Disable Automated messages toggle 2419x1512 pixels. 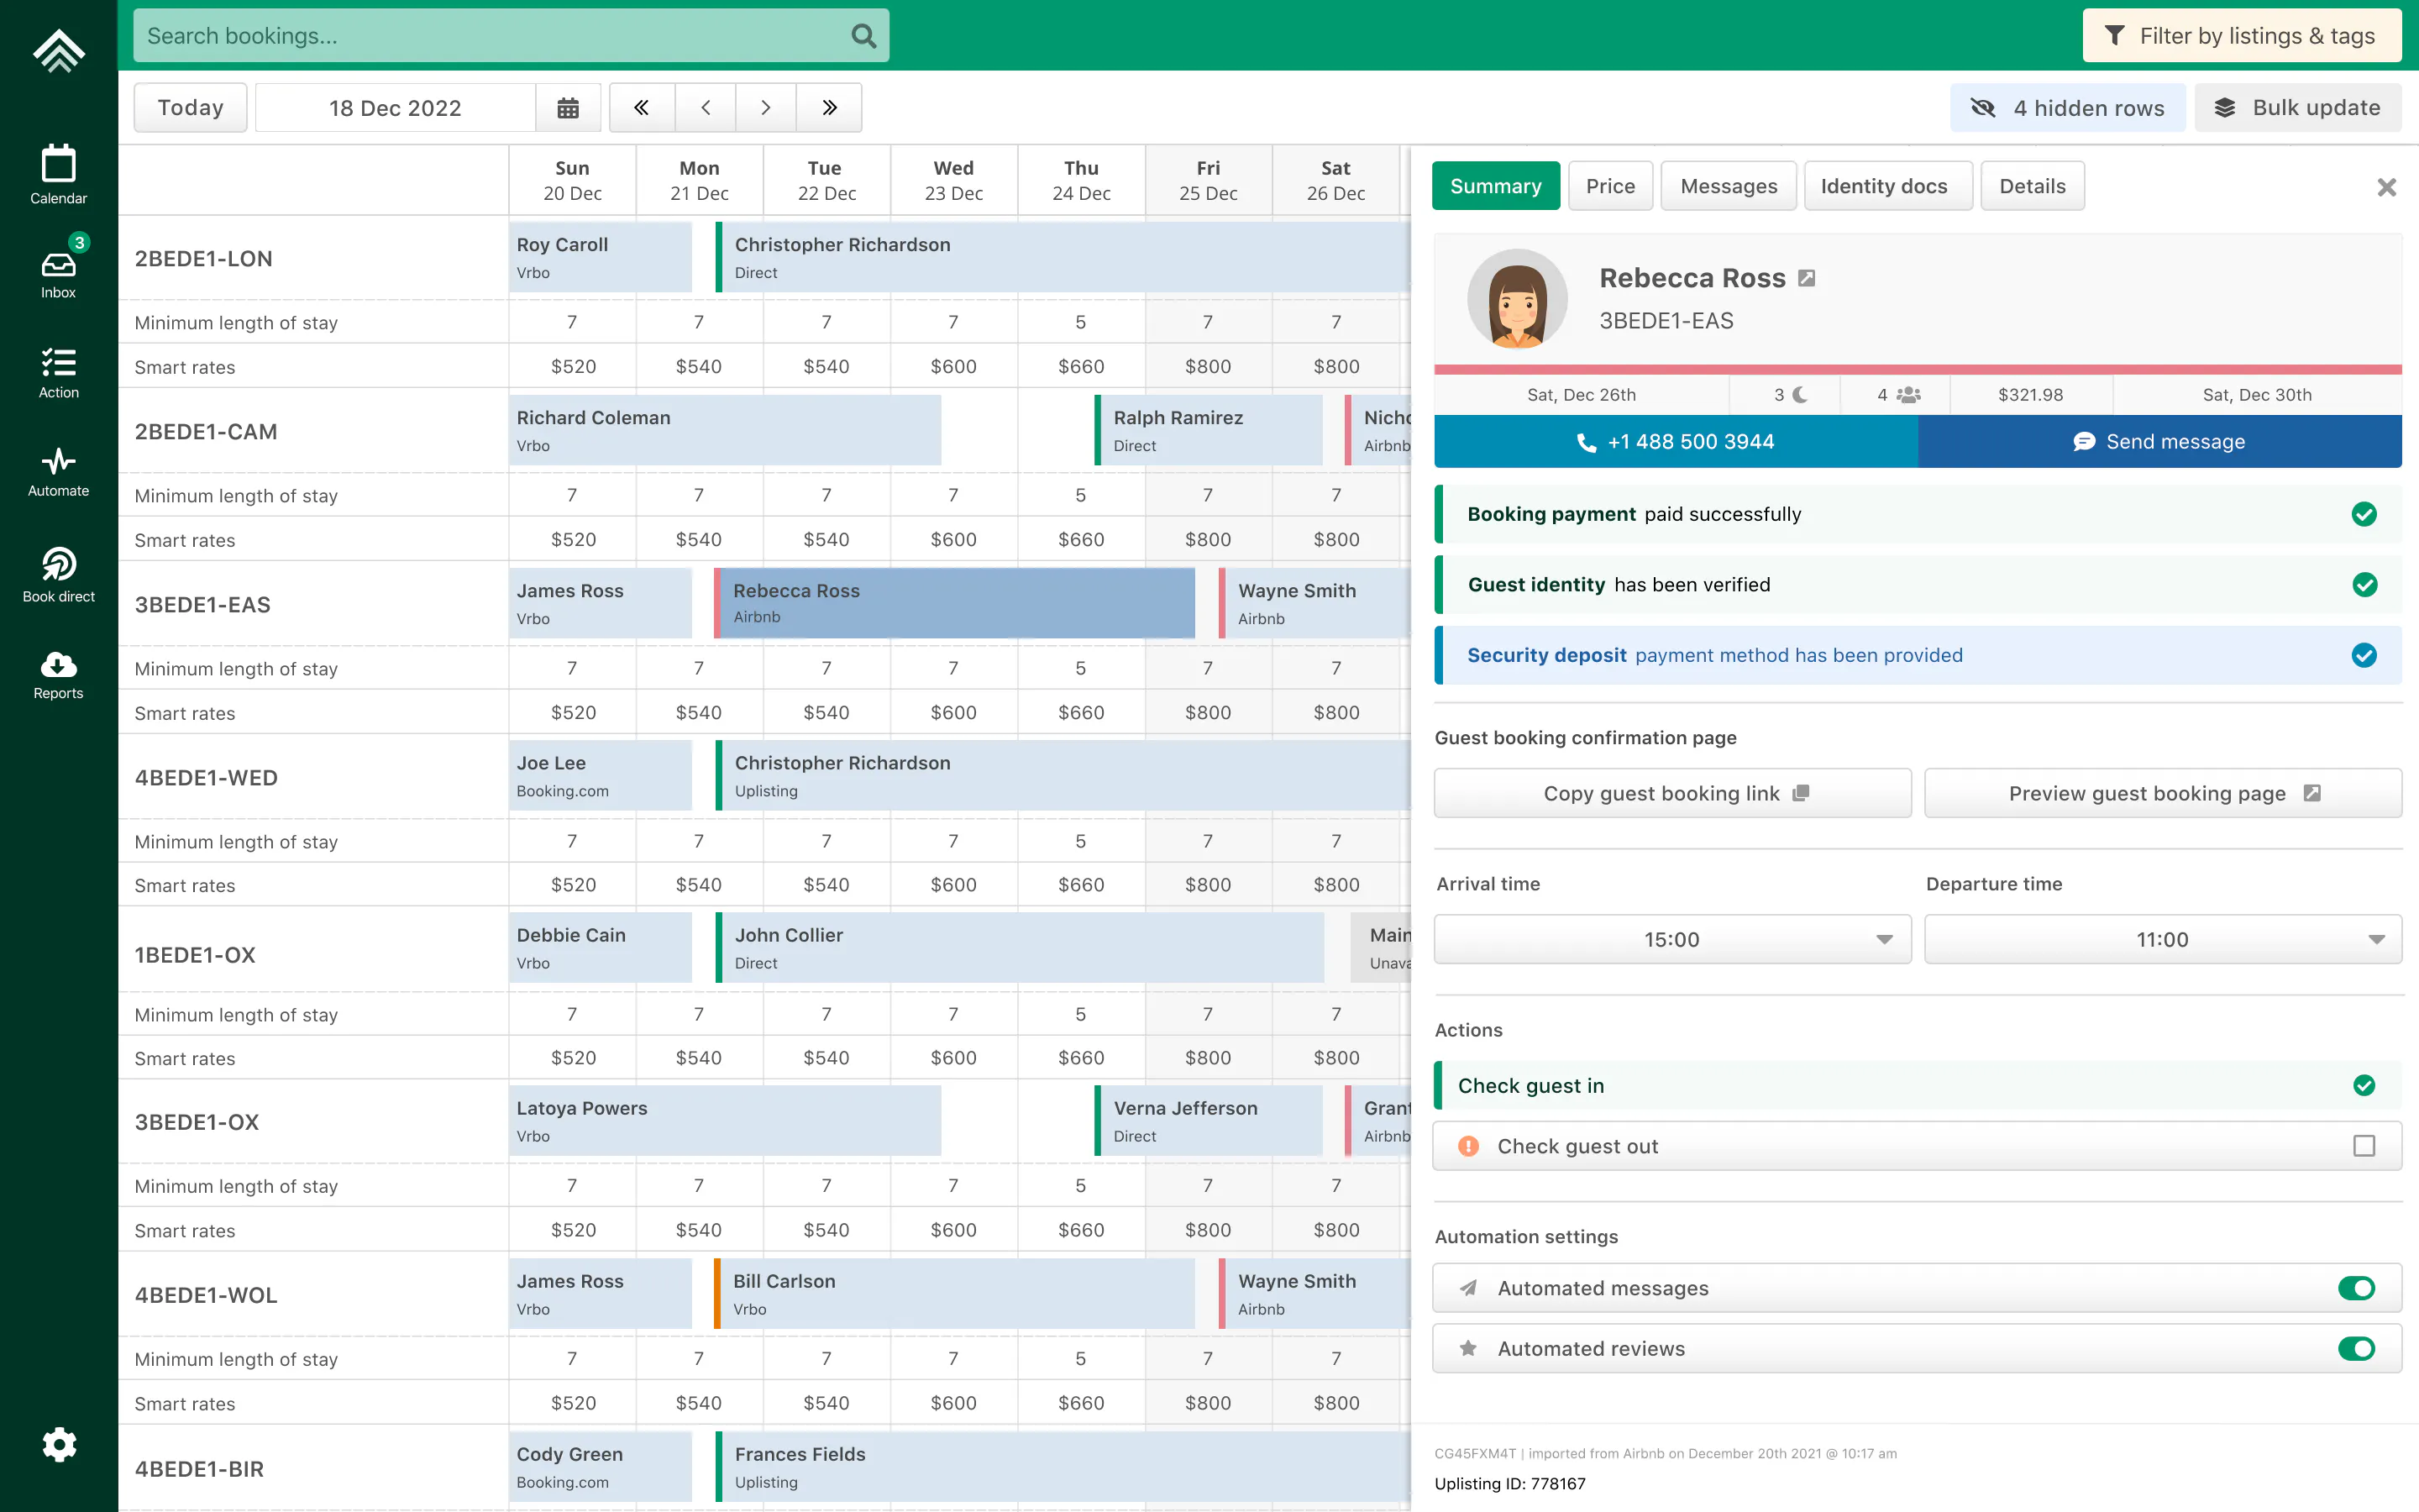coord(2356,1288)
